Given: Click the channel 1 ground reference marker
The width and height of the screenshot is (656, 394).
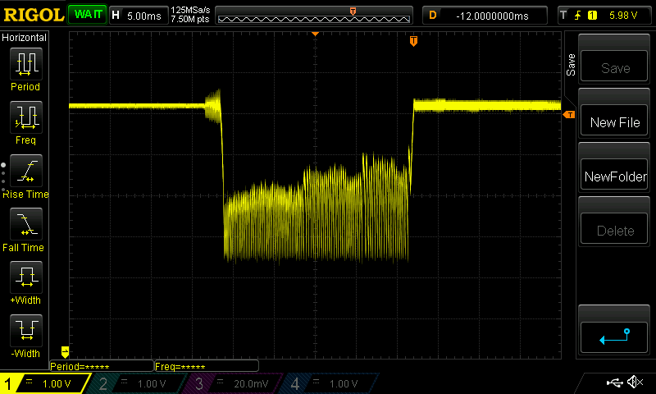Looking at the screenshot, I should [x=65, y=351].
